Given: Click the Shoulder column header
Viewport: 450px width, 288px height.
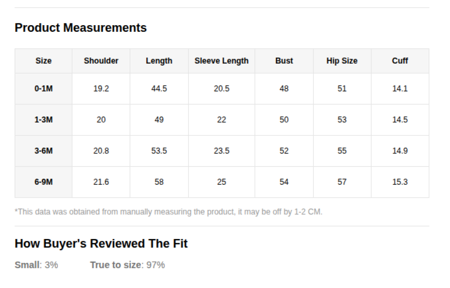Looking at the screenshot, I should point(101,61).
